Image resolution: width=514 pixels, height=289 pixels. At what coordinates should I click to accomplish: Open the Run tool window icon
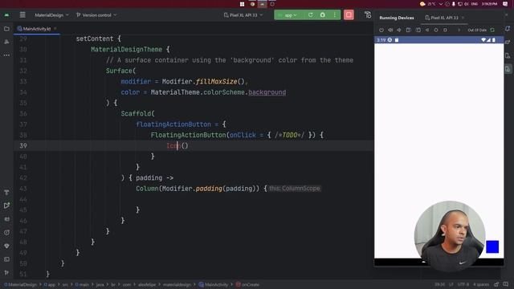(x=6, y=206)
